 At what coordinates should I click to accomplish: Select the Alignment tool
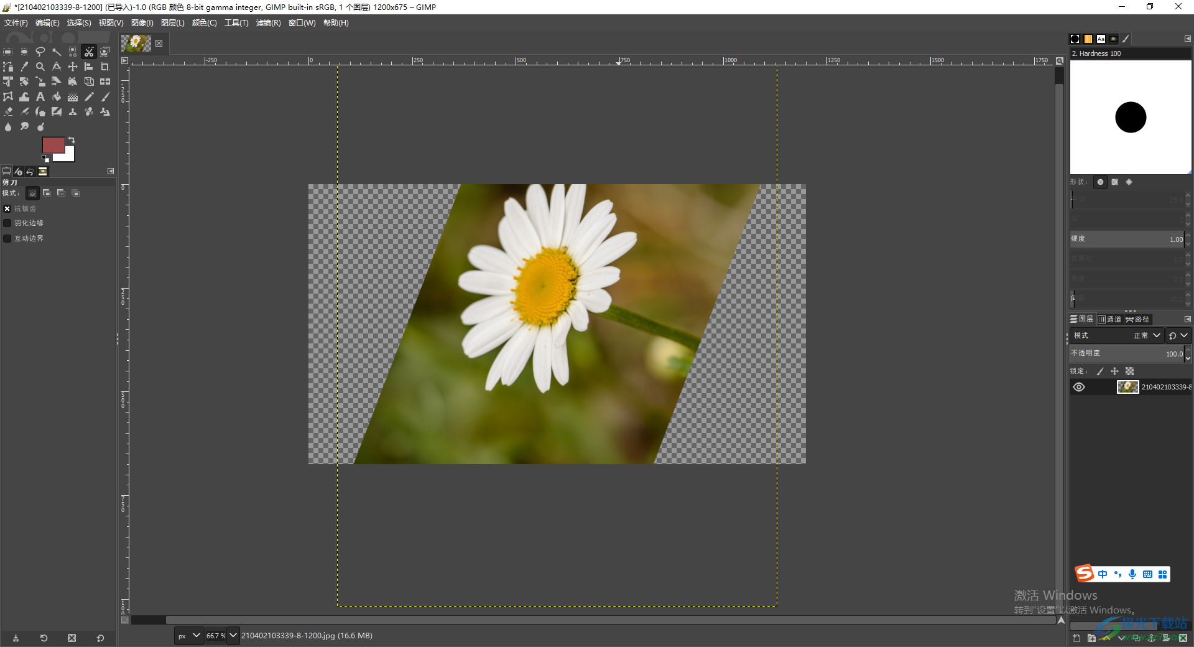[x=89, y=67]
